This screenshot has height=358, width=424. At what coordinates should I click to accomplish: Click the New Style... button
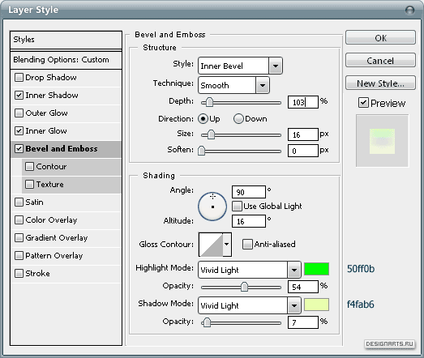pos(380,83)
